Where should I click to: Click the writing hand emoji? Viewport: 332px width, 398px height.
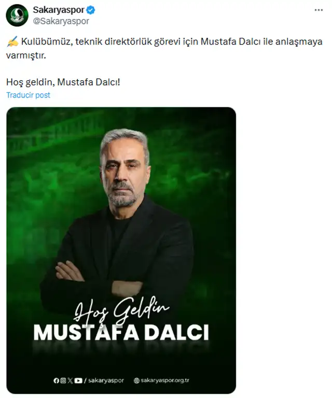coord(12,41)
